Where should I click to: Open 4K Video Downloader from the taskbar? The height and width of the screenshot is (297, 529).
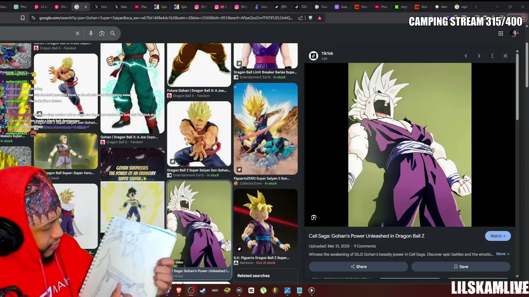click(x=239, y=290)
